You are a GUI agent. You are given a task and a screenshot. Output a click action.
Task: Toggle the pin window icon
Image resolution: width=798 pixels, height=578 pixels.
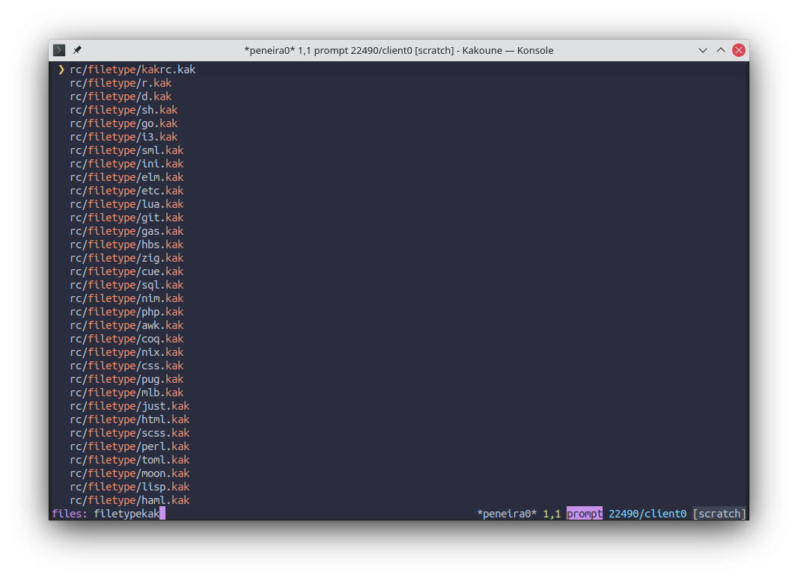tap(77, 50)
